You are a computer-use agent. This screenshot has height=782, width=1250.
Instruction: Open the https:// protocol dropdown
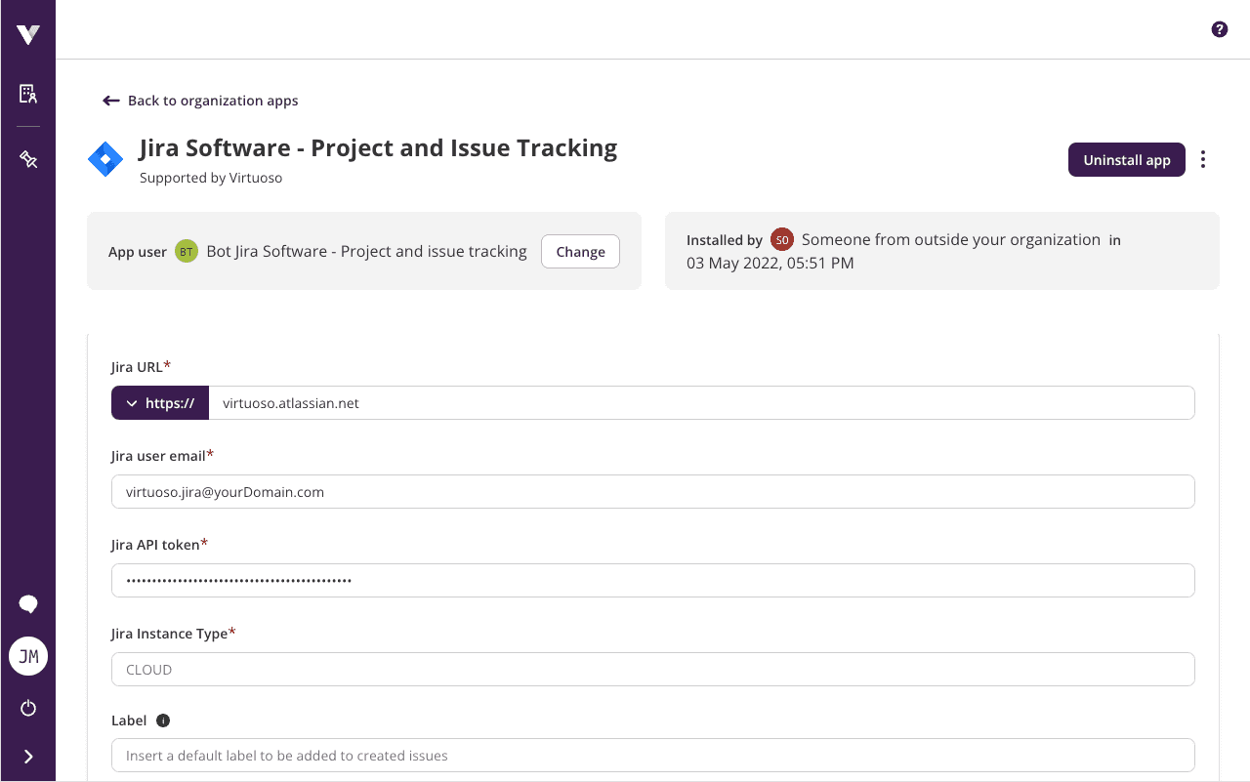tap(159, 402)
